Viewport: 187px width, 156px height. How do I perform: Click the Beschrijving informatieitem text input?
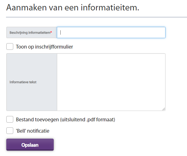click(111, 32)
